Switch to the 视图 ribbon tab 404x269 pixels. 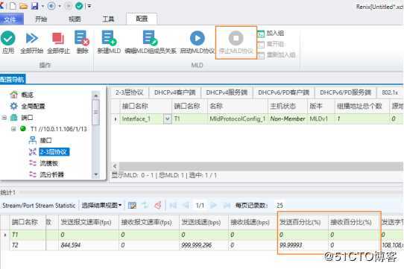point(75,19)
